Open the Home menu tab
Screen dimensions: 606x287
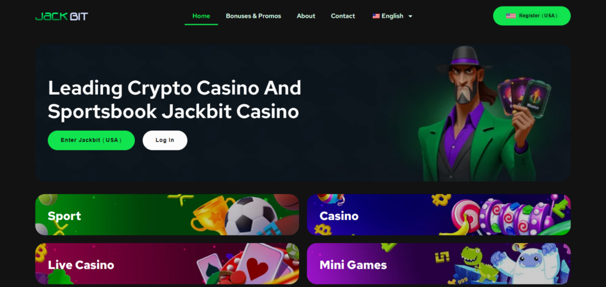coord(201,16)
